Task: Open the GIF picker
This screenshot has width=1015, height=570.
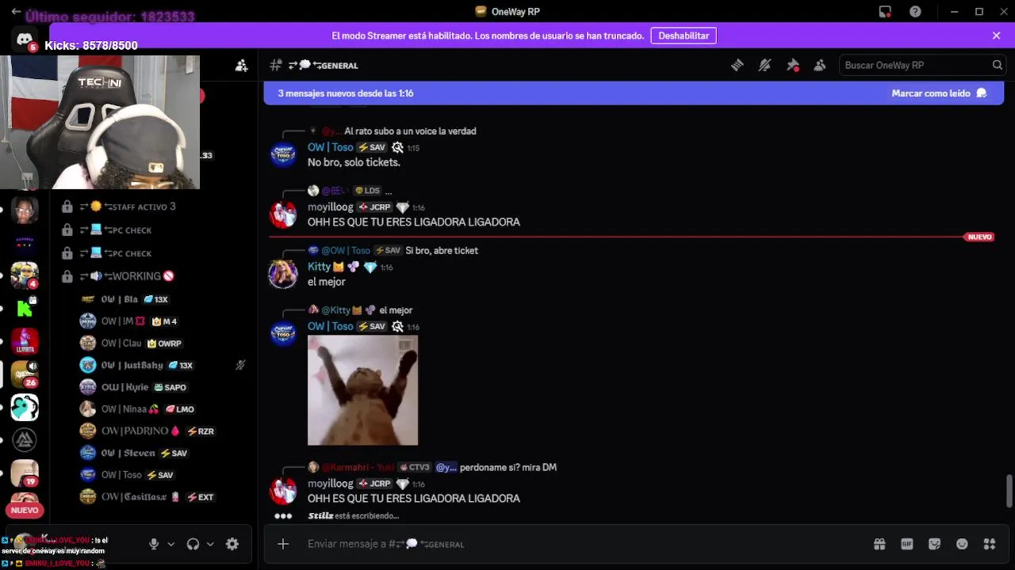Action: 907,544
